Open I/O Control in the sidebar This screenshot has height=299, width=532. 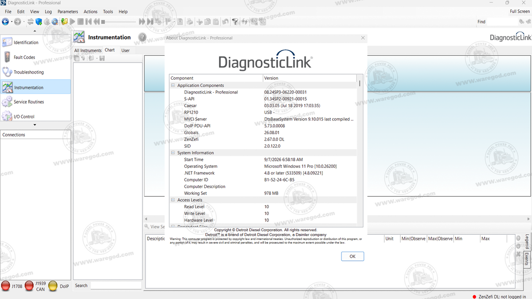[x=35, y=116]
